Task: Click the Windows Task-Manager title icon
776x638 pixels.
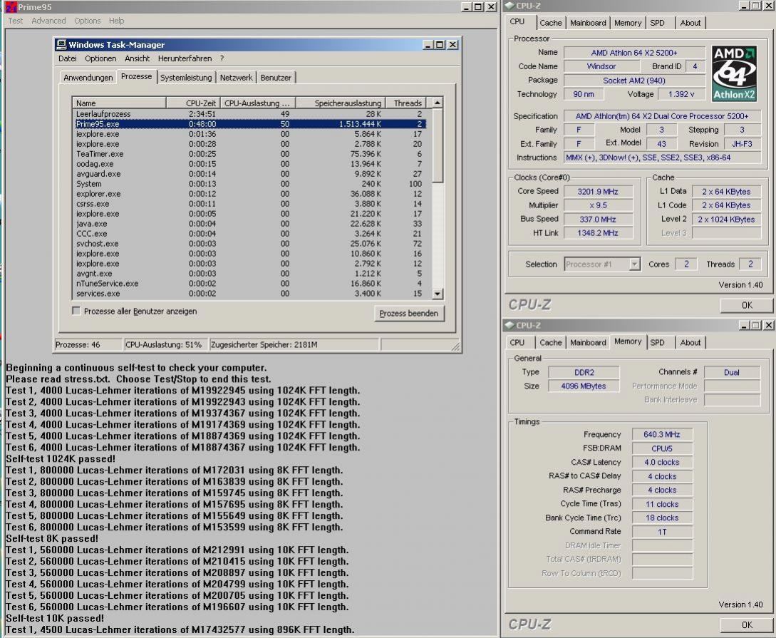Action: (62, 45)
